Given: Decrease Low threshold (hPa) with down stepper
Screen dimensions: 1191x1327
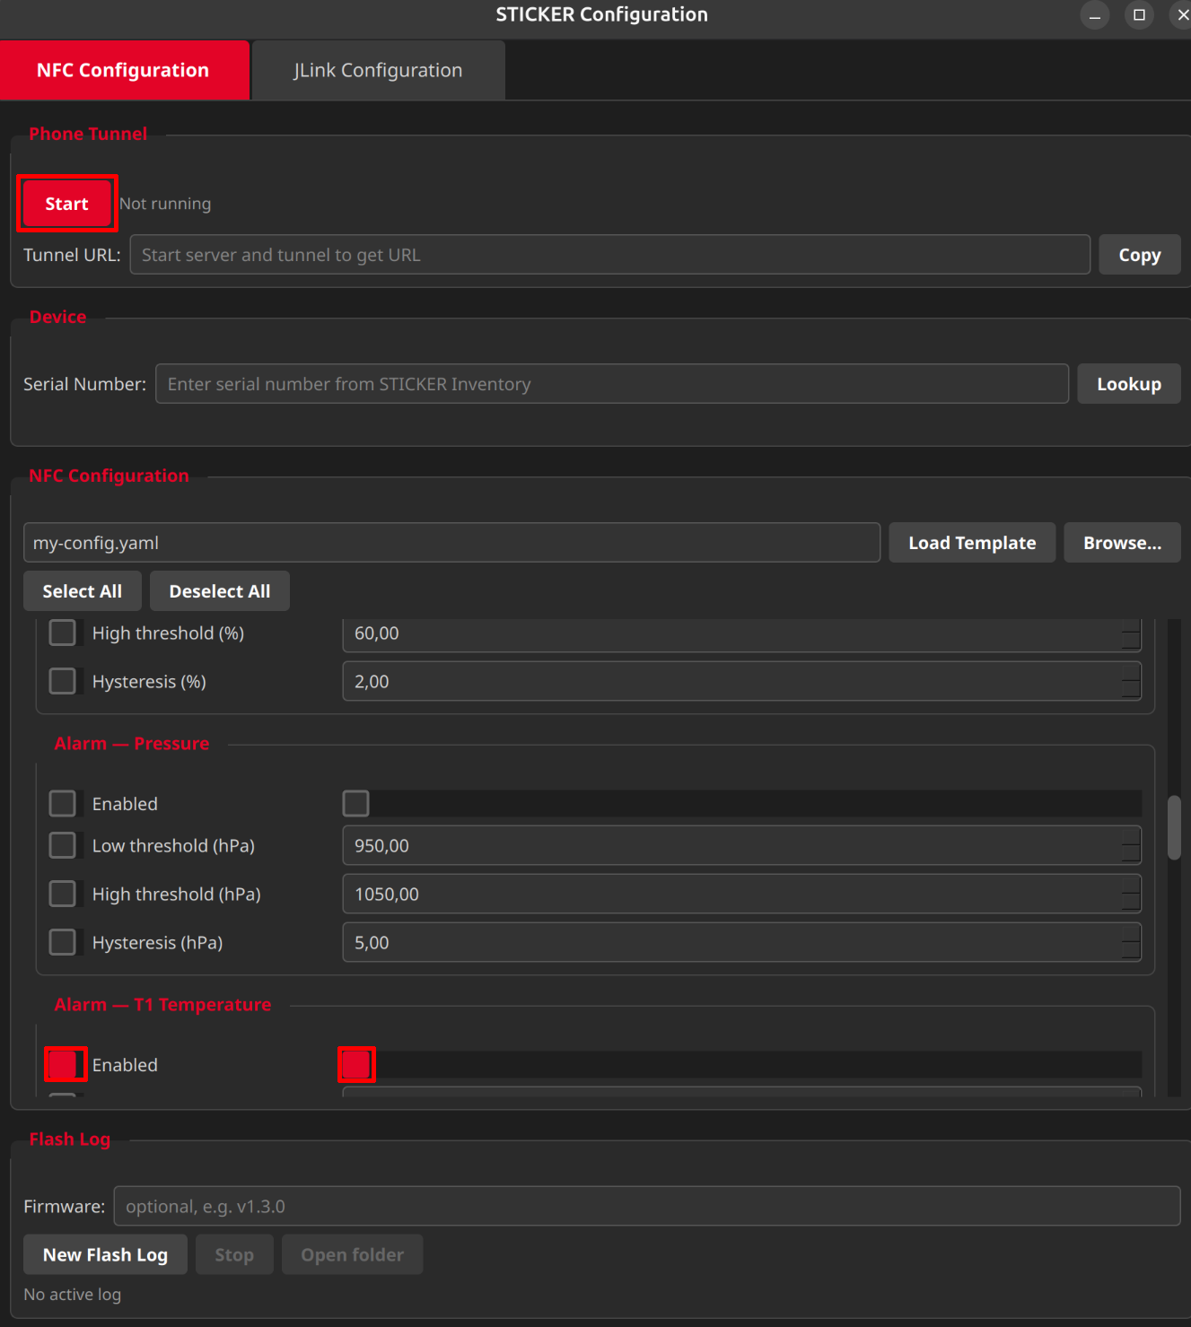Looking at the screenshot, I should [x=1132, y=854].
